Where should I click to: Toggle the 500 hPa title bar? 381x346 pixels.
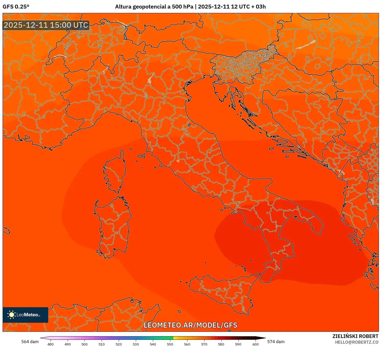[x=190, y=7]
